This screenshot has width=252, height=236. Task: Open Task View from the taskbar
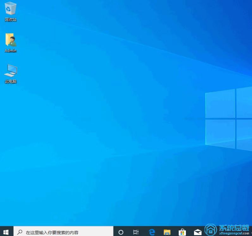pyautogui.click(x=136, y=232)
